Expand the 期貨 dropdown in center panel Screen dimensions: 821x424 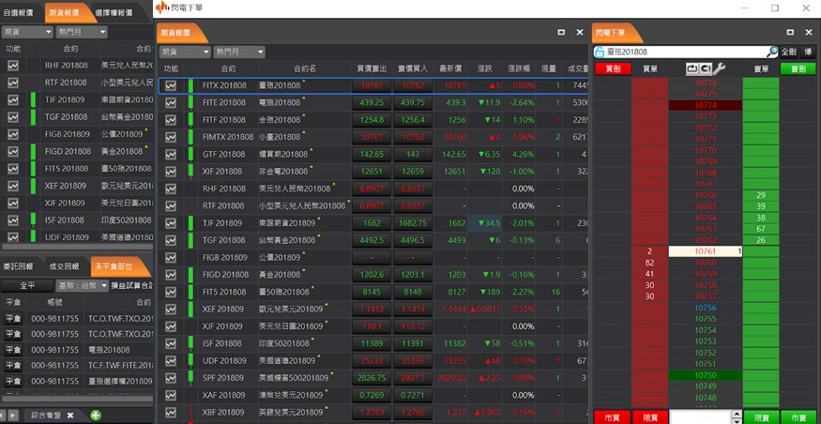coord(184,51)
